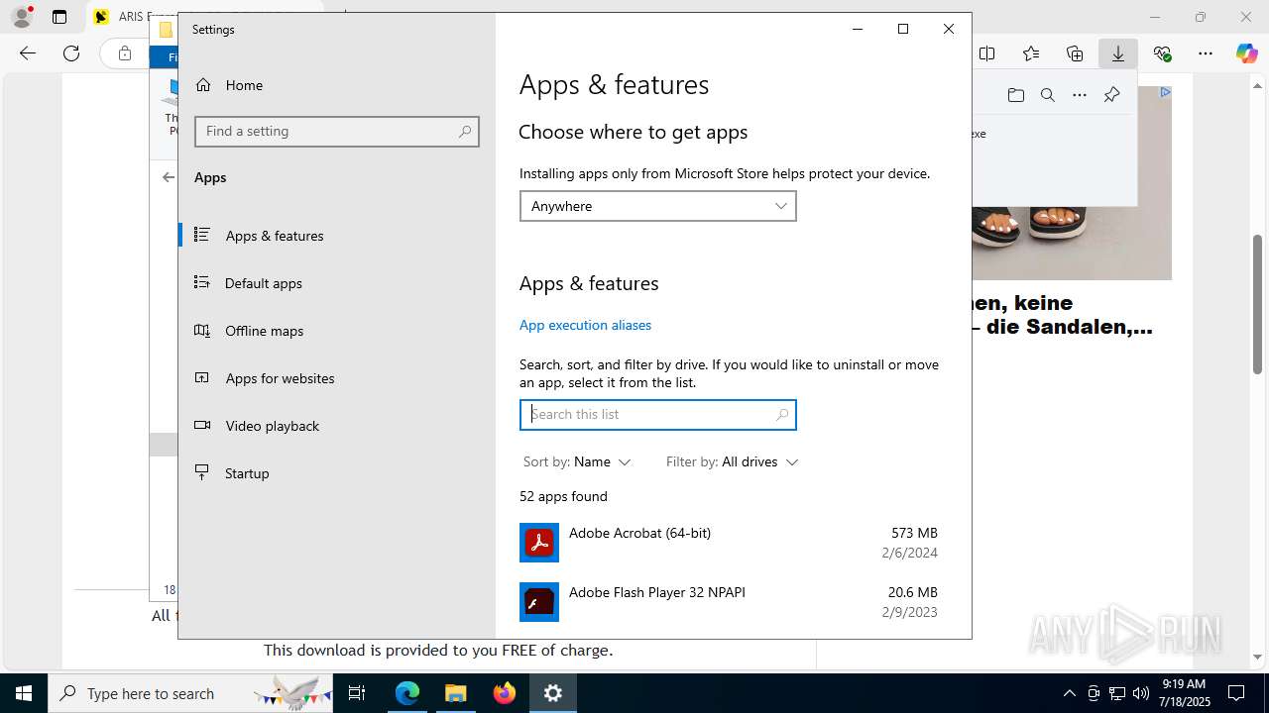Open Startup apps settings
This screenshot has height=713, width=1269.
point(337,473)
